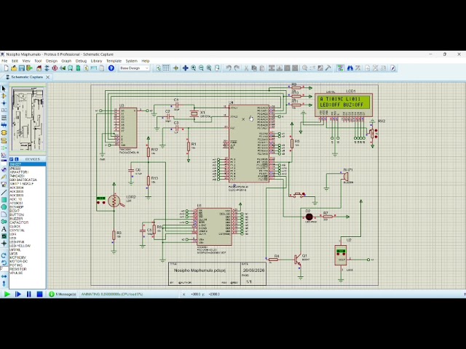Click the Zoom to Area icon
Image resolution: width=466 pixels, height=349 pixels.
(217, 68)
